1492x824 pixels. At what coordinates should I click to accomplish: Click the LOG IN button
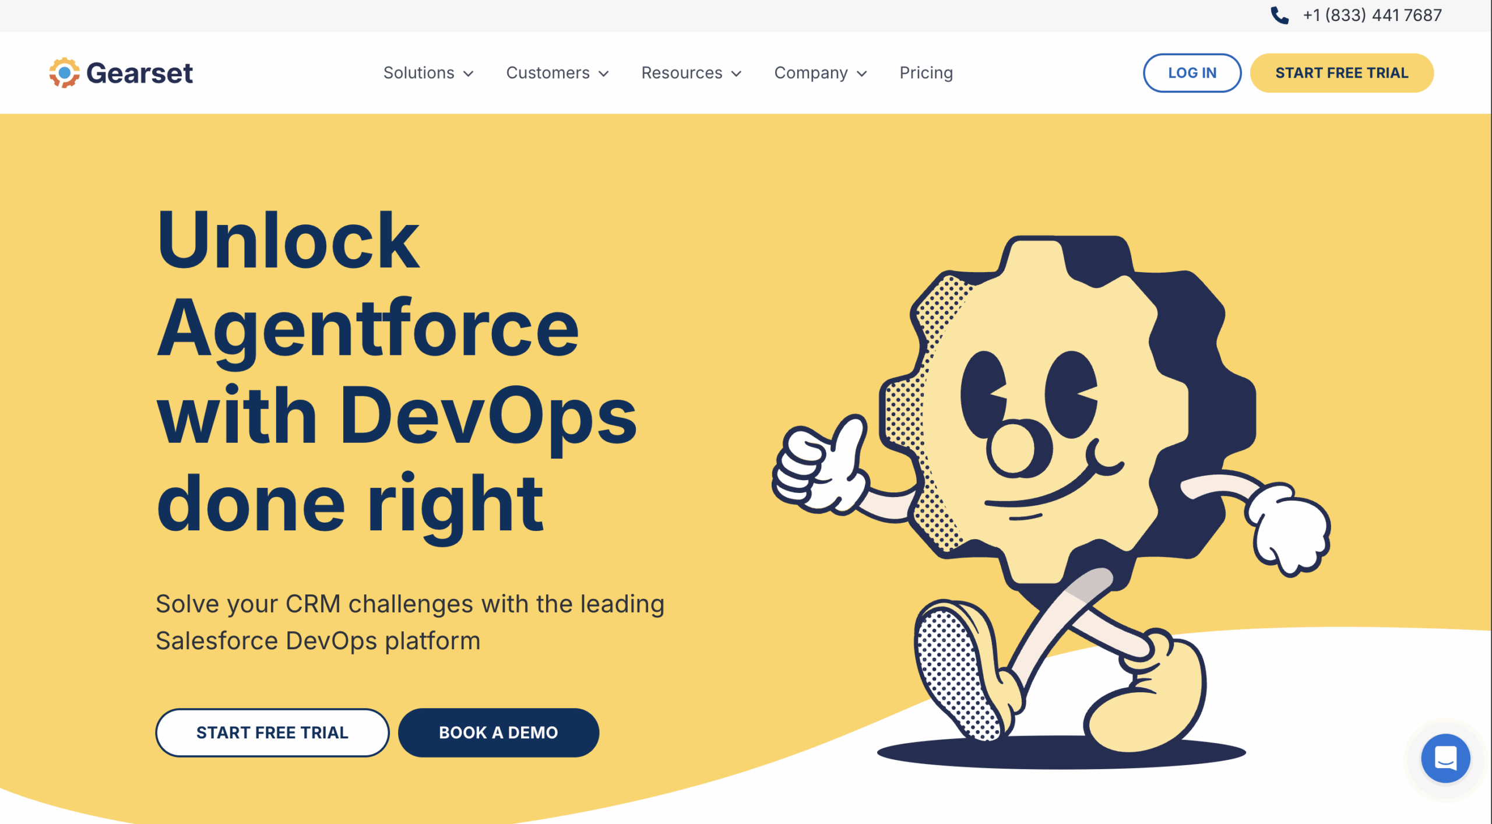[x=1192, y=73]
